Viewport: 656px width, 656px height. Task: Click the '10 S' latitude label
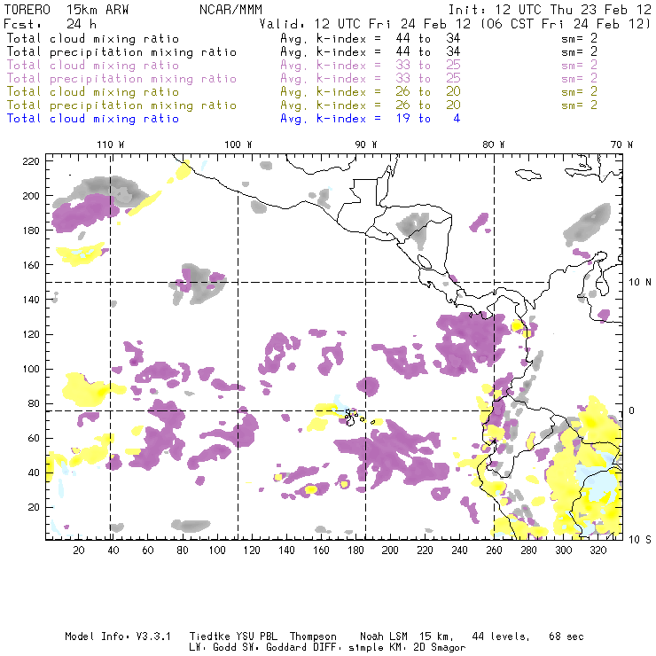click(x=640, y=540)
